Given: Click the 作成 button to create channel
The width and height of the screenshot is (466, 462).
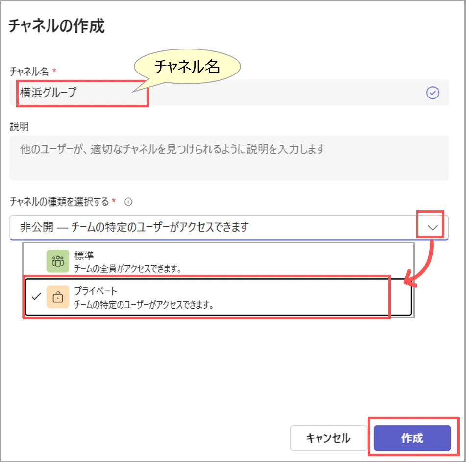Looking at the screenshot, I should pyautogui.click(x=412, y=438).
